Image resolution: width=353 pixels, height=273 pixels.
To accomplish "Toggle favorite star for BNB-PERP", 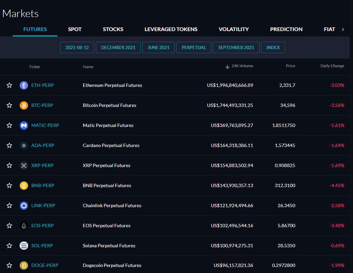I will [9, 185].
